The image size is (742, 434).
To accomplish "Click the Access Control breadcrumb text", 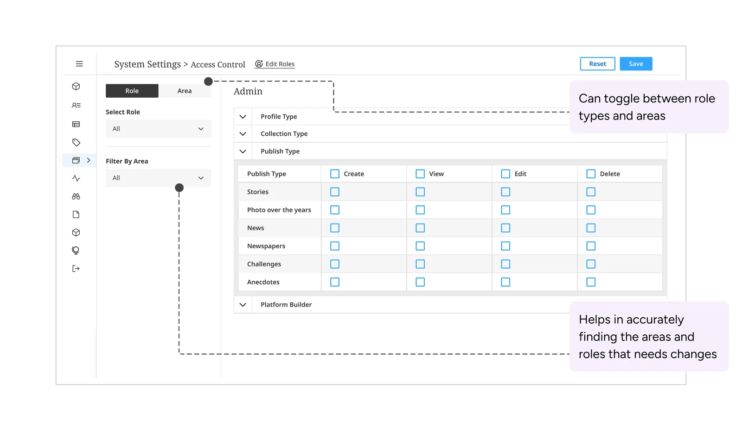I will coord(218,65).
